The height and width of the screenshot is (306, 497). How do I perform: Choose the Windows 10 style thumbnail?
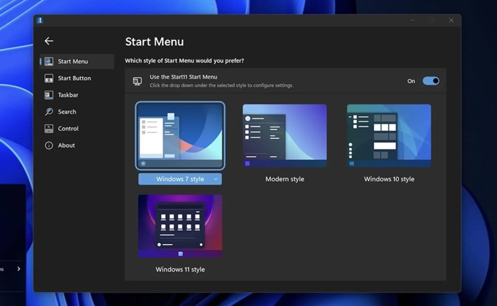(x=389, y=136)
